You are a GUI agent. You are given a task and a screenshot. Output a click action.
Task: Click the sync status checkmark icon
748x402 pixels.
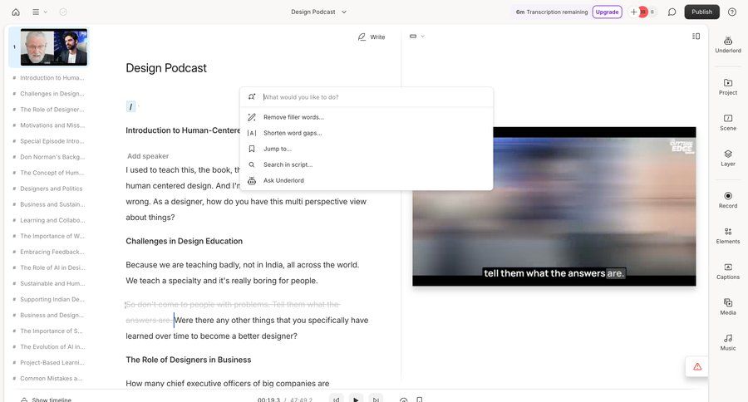pyautogui.click(x=63, y=12)
